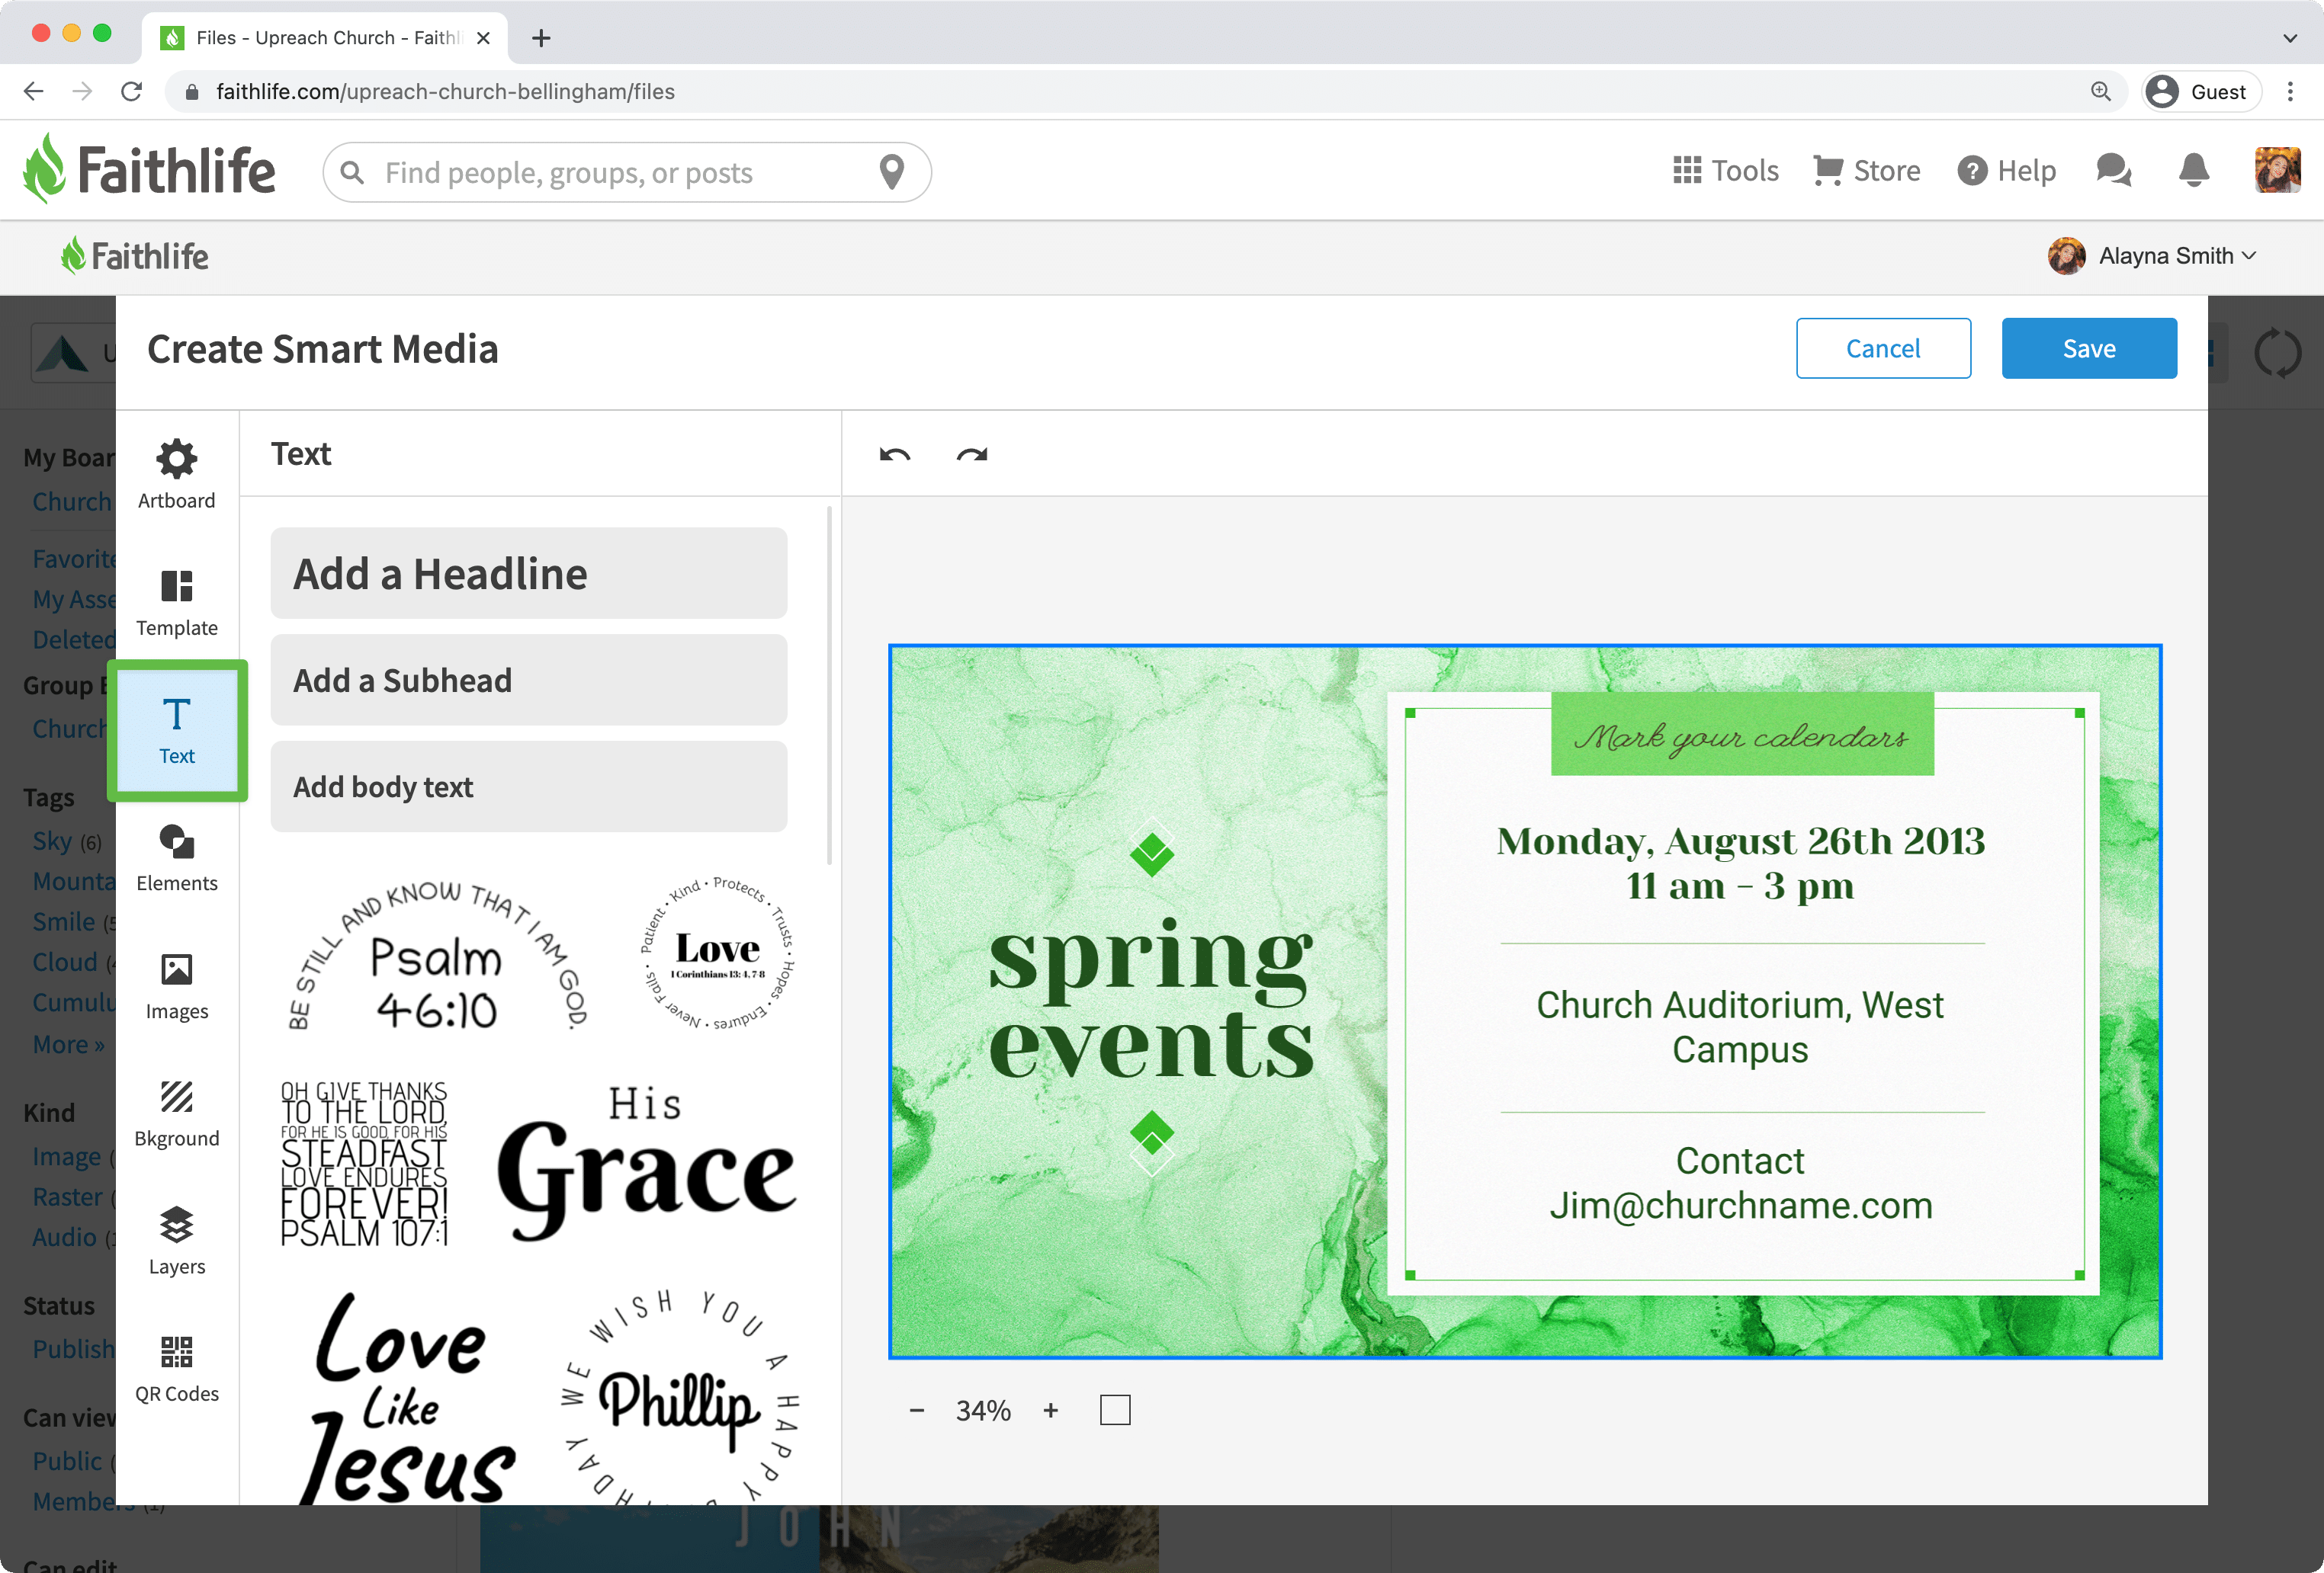Click the text panel scrollbar
2324x1573 pixels.
[829, 686]
